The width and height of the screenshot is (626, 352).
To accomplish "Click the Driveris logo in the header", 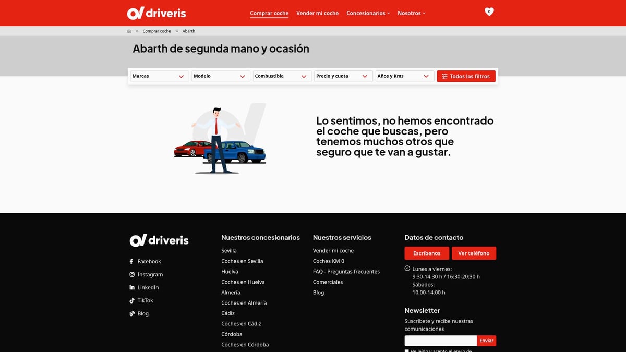I will [156, 13].
